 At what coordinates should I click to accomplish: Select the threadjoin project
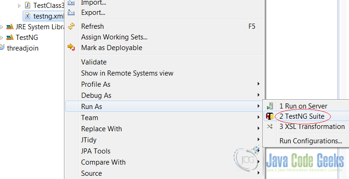(x=23, y=48)
